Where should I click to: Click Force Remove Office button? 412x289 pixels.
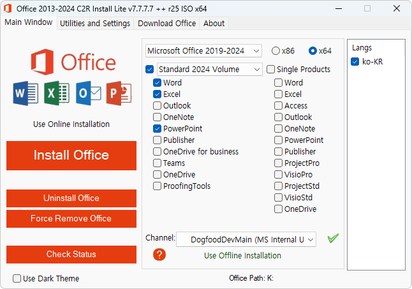(x=71, y=219)
